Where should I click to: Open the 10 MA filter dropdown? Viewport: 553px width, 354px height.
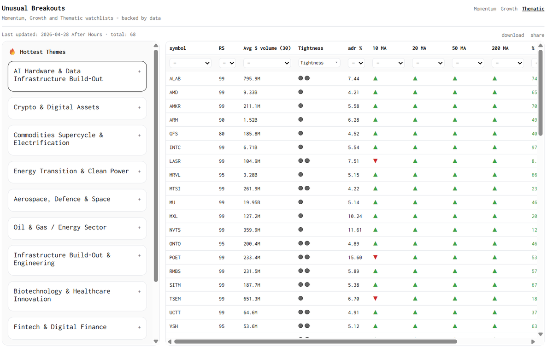(388, 63)
